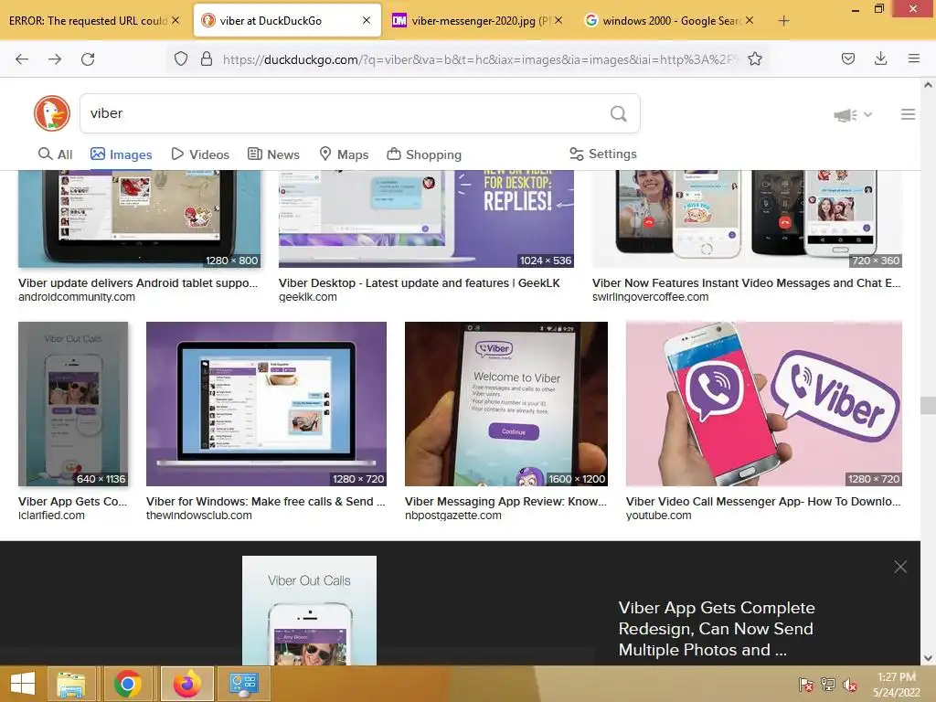Switch to ERROR requested URL tab
The height and width of the screenshot is (702, 936).
click(88, 20)
